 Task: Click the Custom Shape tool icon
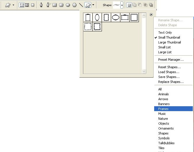(x=88, y=5)
